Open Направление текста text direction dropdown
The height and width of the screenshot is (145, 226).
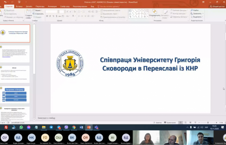point(110,10)
